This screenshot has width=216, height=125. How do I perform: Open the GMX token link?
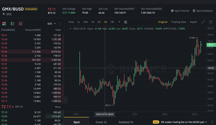pos(9,14)
